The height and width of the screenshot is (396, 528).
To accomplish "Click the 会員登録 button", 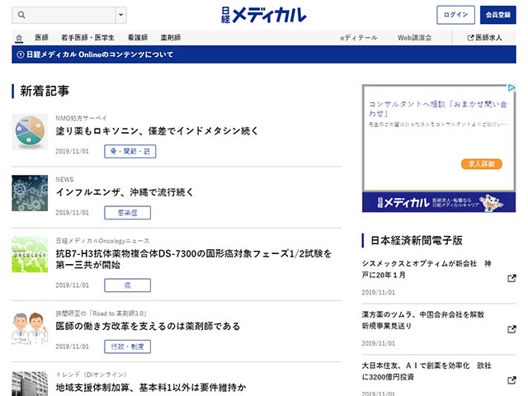I will click(x=497, y=15).
